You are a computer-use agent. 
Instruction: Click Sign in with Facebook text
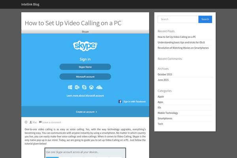[135, 102]
